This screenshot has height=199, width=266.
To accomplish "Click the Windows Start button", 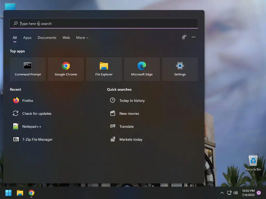I will point(8,193).
